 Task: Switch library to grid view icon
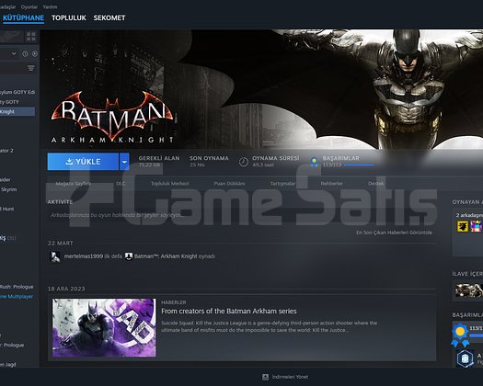(x=31, y=37)
